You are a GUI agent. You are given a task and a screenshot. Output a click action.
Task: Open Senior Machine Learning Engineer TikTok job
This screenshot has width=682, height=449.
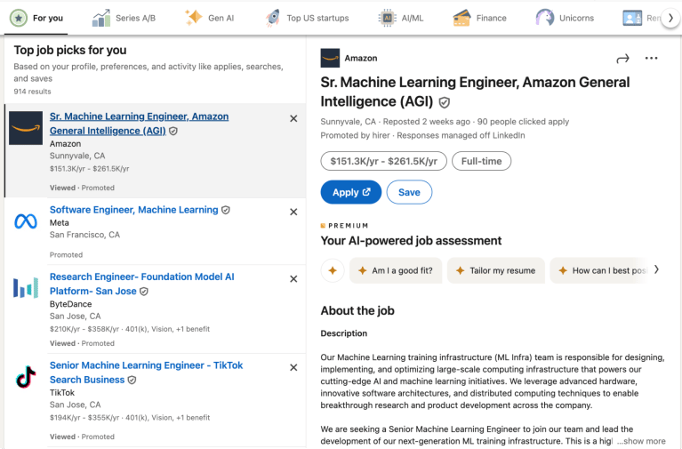coord(146,373)
